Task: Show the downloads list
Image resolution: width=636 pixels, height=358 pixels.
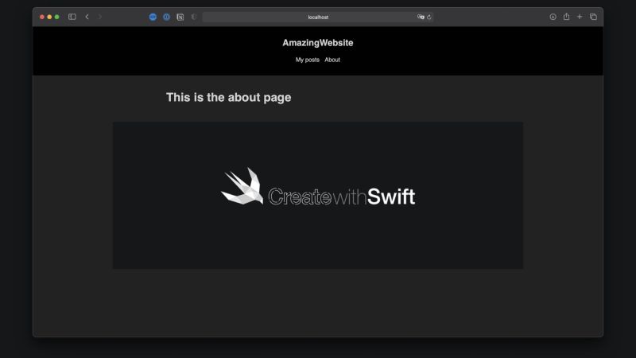Action: 553,17
